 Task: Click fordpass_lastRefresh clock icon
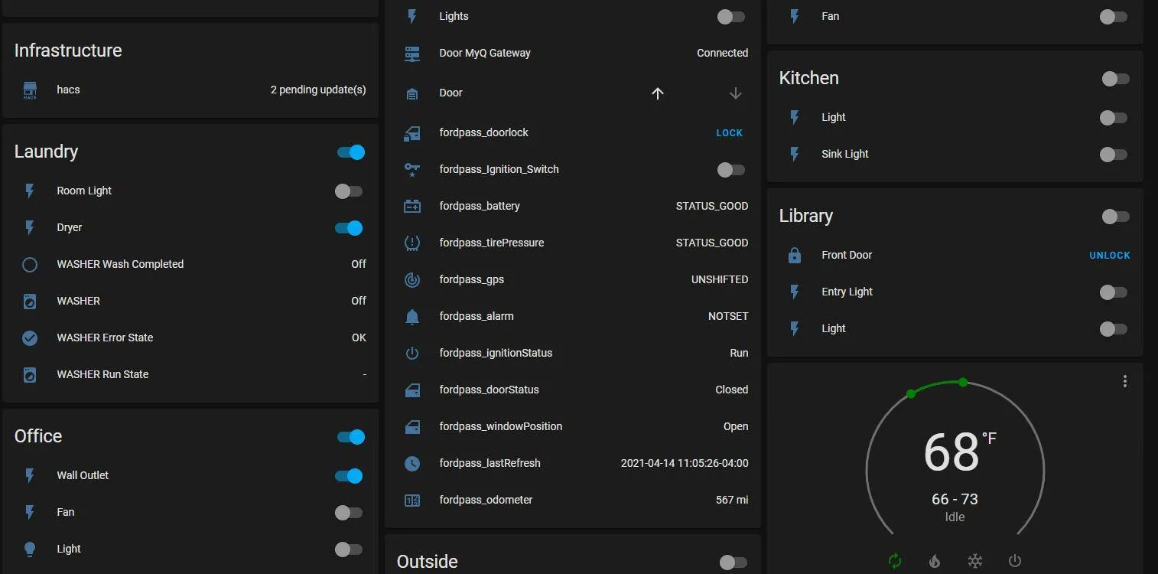click(x=412, y=463)
